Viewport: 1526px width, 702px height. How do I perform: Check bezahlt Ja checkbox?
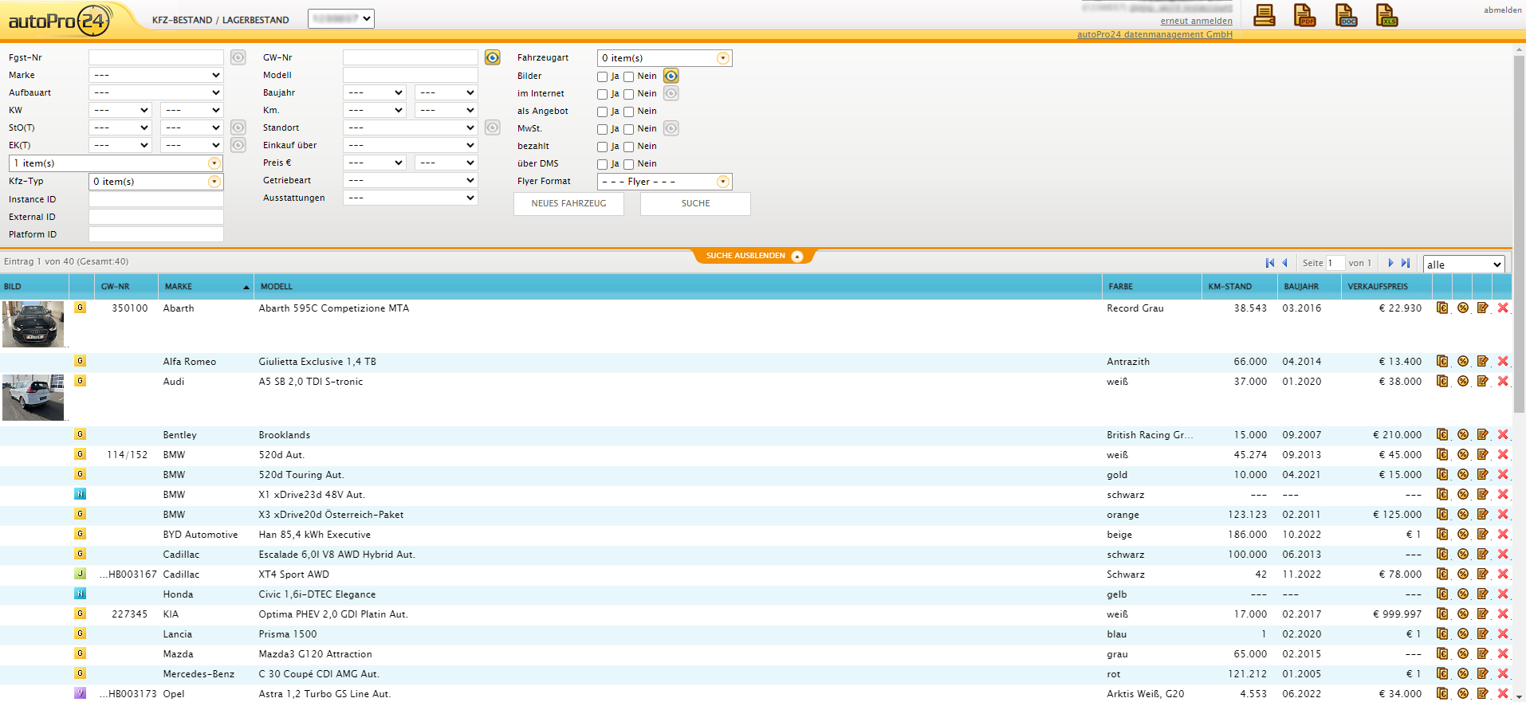pos(603,147)
